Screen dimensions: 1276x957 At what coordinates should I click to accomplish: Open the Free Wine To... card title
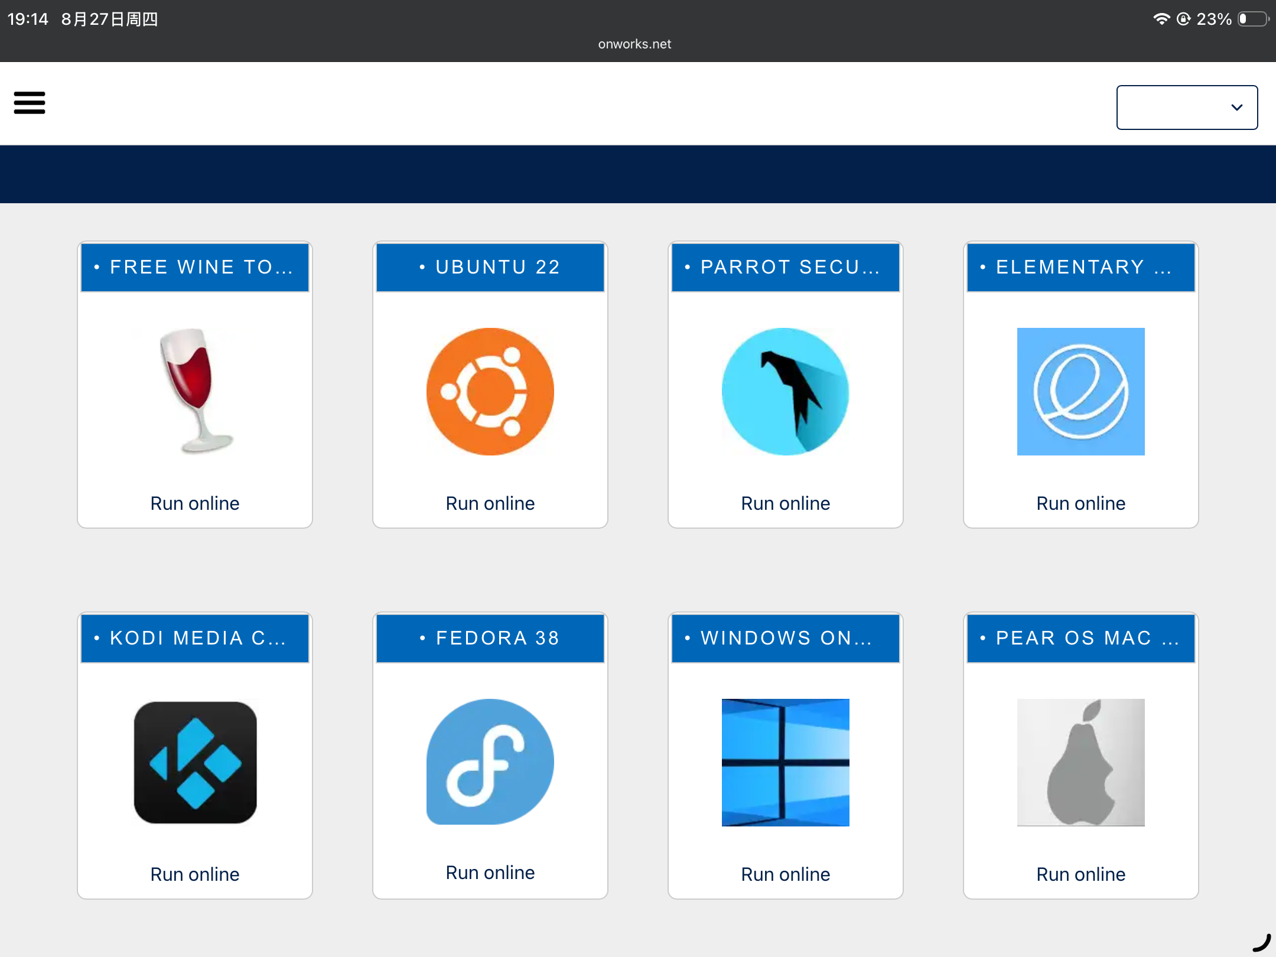195,267
